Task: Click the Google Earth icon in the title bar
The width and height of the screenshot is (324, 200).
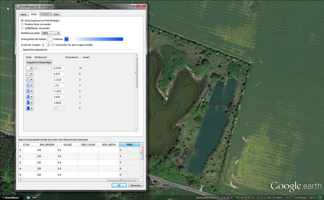Action: pos(18,7)
